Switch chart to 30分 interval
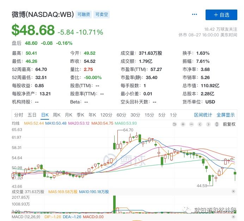Image resolution: width=244 pixels, height=221 pixels. (x=135, y=115)
